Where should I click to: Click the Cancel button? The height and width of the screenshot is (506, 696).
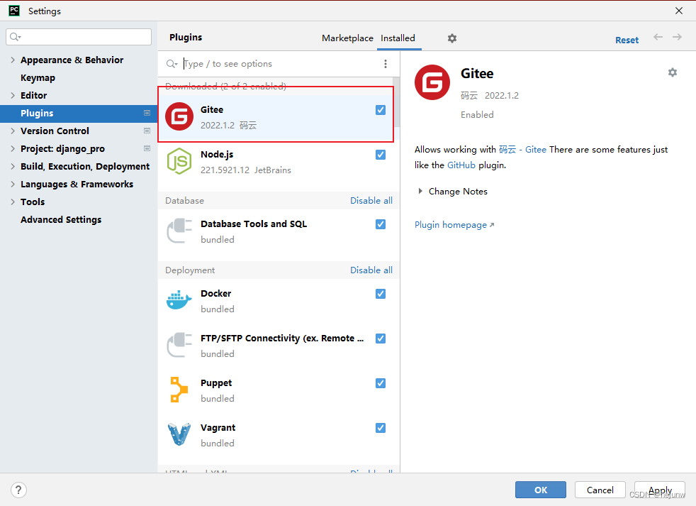[600, 490]
